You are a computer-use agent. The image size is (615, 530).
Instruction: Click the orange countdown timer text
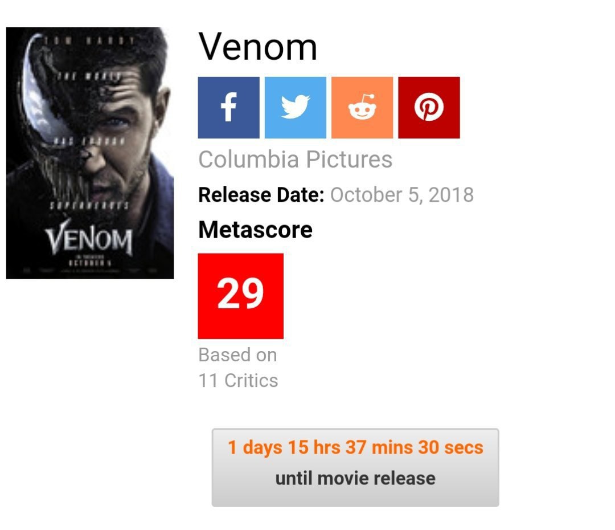pos(355,447)
